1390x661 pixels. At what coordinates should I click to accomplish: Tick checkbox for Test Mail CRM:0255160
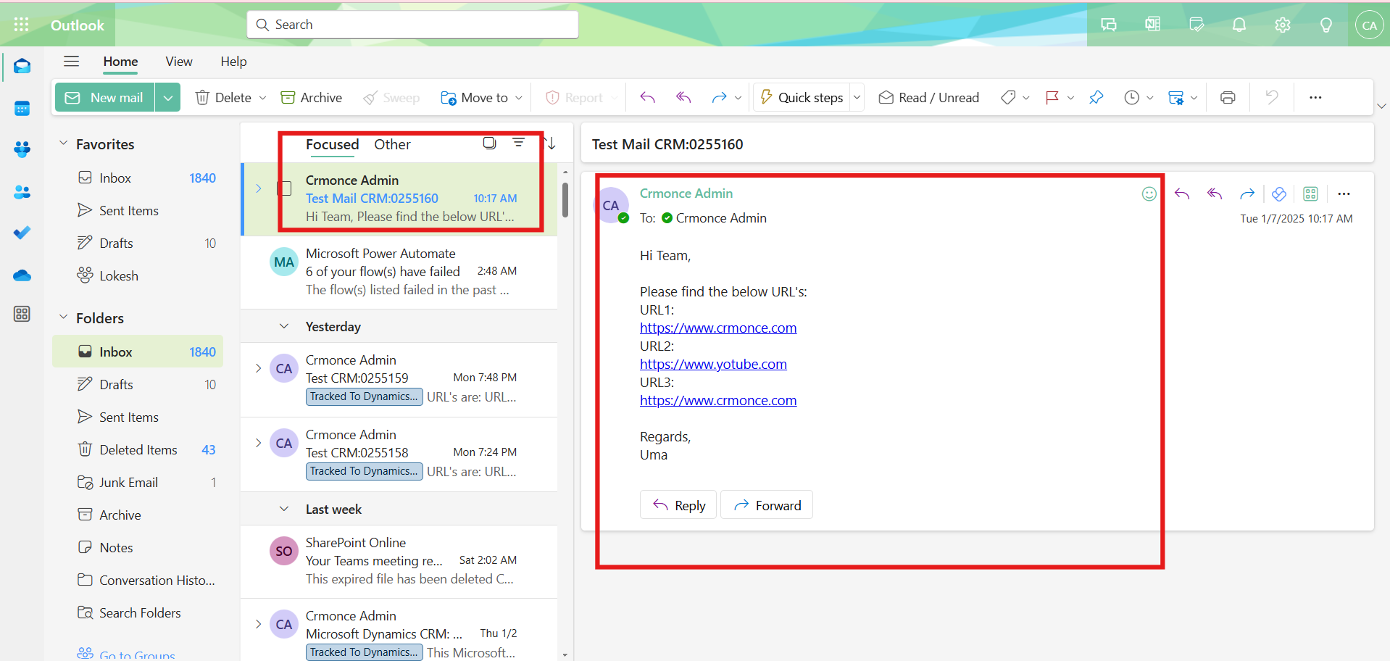coord(285,188)
